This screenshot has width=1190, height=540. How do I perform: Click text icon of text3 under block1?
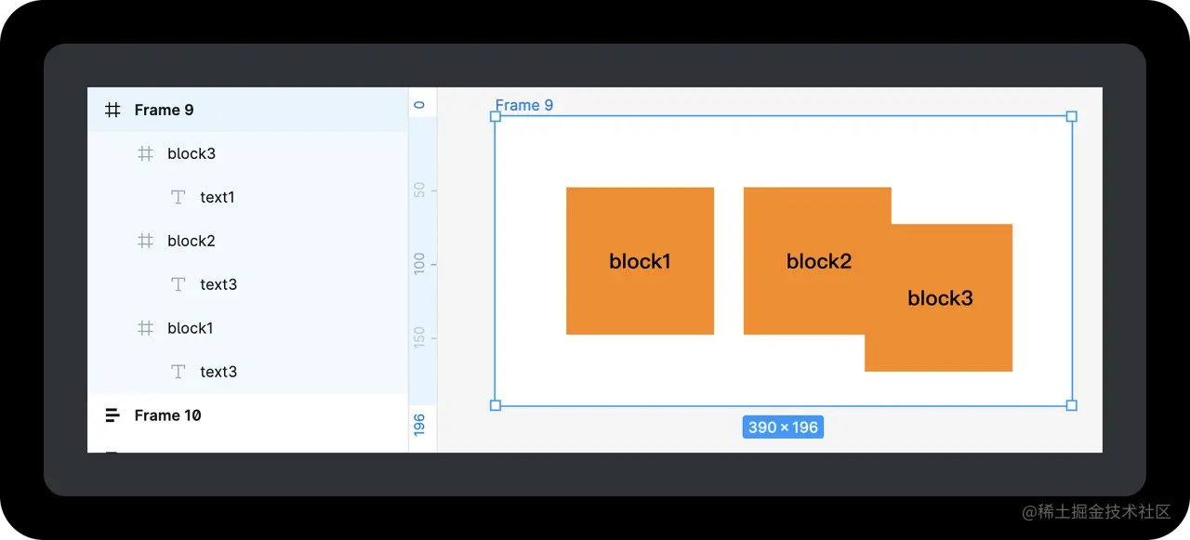(178, 372)
